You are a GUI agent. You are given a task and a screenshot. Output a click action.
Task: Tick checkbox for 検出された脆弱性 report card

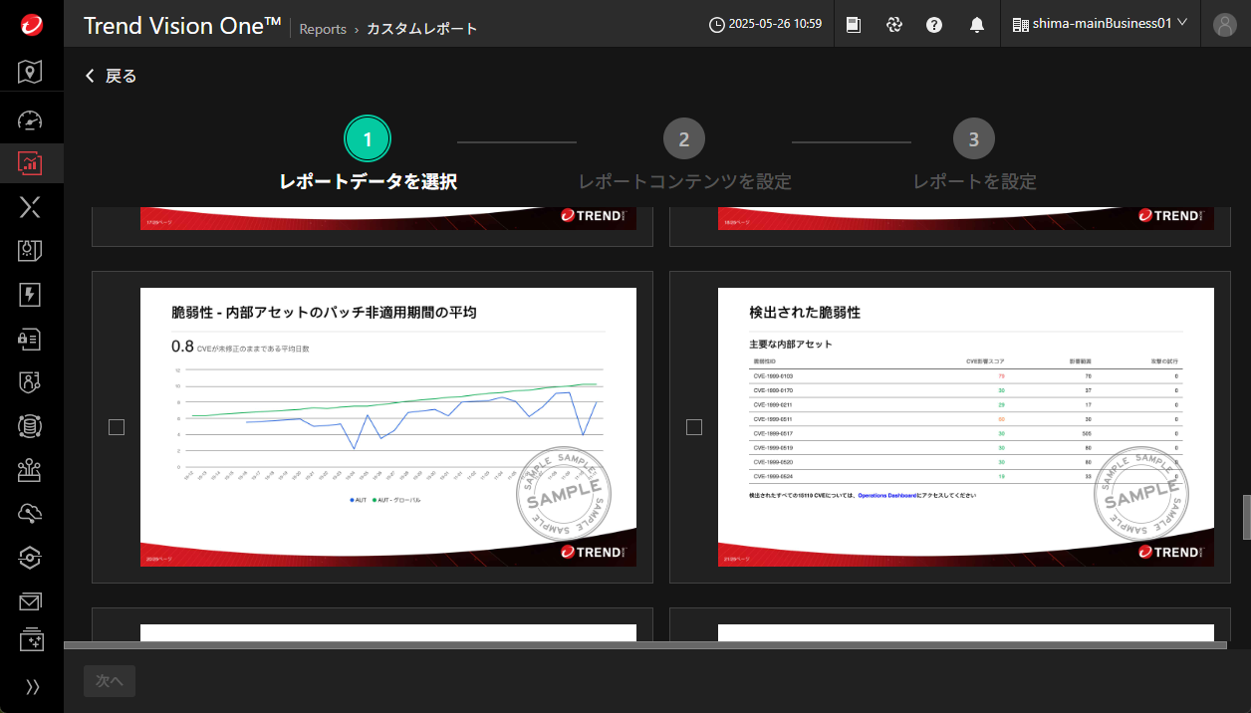(694, 427)
